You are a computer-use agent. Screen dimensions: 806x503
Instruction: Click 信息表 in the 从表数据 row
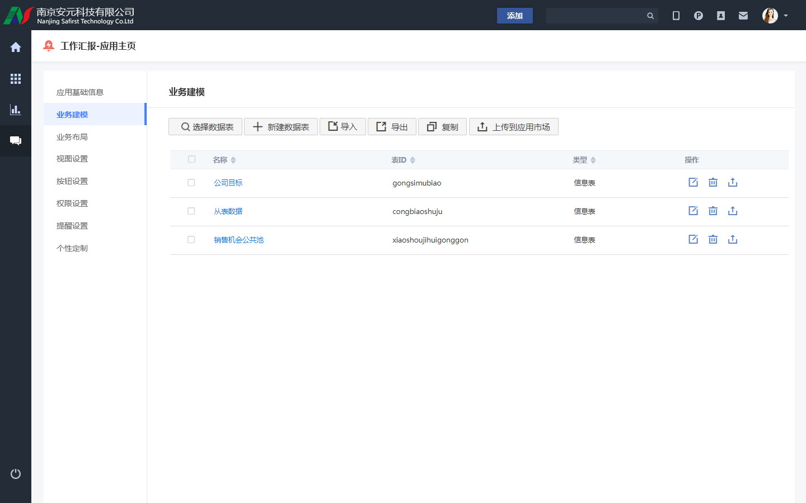(x=584, y=211)
